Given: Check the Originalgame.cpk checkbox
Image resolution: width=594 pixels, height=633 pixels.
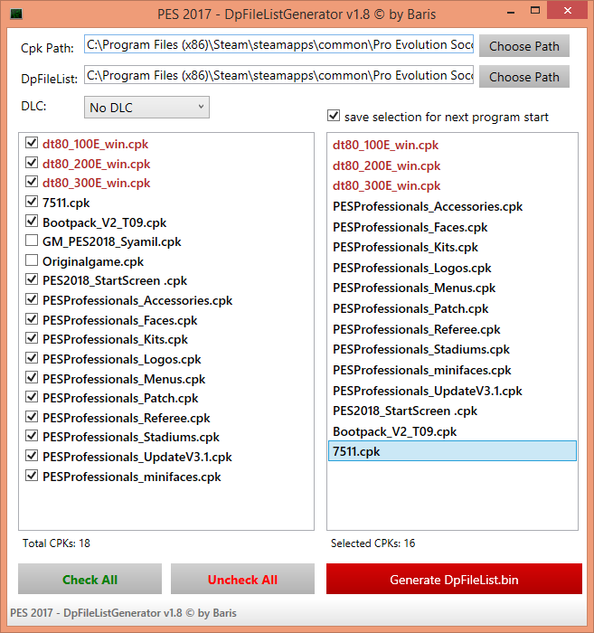Looking at the screenshot, I should [32, 260].
